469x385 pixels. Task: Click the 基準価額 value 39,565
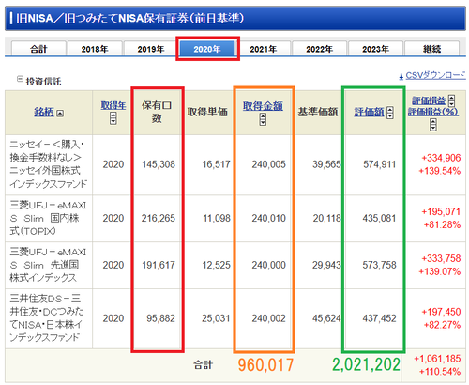pyautogui.click(x=326, y=164)
